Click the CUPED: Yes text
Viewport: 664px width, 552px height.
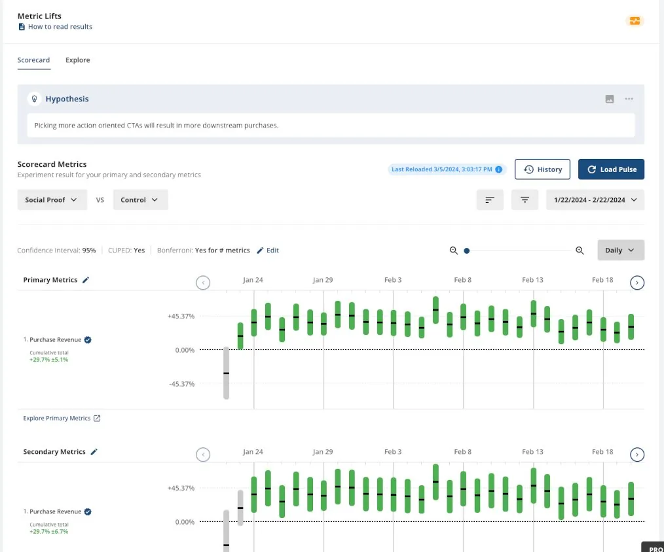[x=126, y=250]
